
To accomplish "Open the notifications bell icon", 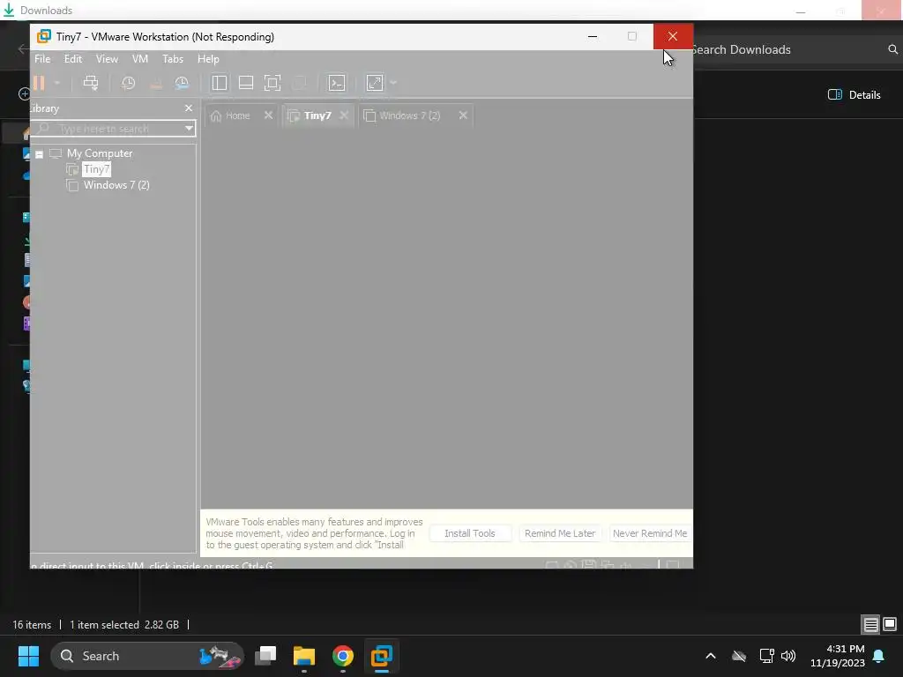I will pyautogui.click(x=879, y=656).
